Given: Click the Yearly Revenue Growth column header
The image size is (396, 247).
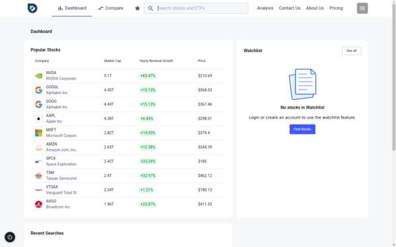Looking at the screenshot, I should click(x=156, y=61).
